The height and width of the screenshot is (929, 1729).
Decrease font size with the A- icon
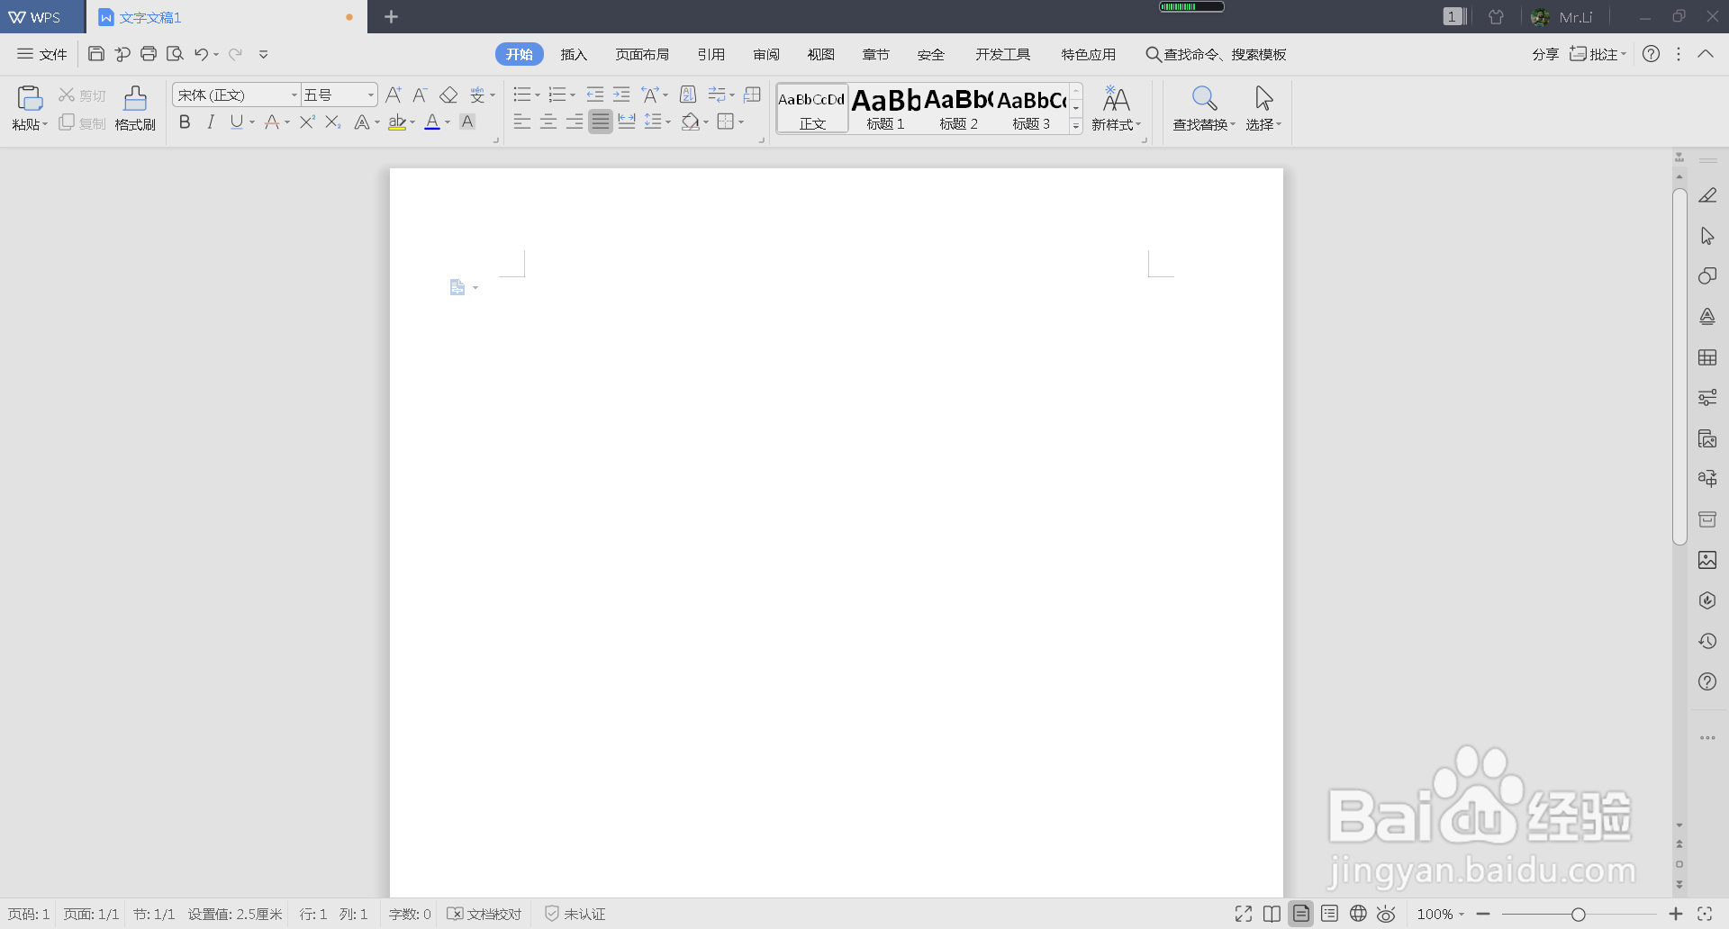click(x=420, y=95)
